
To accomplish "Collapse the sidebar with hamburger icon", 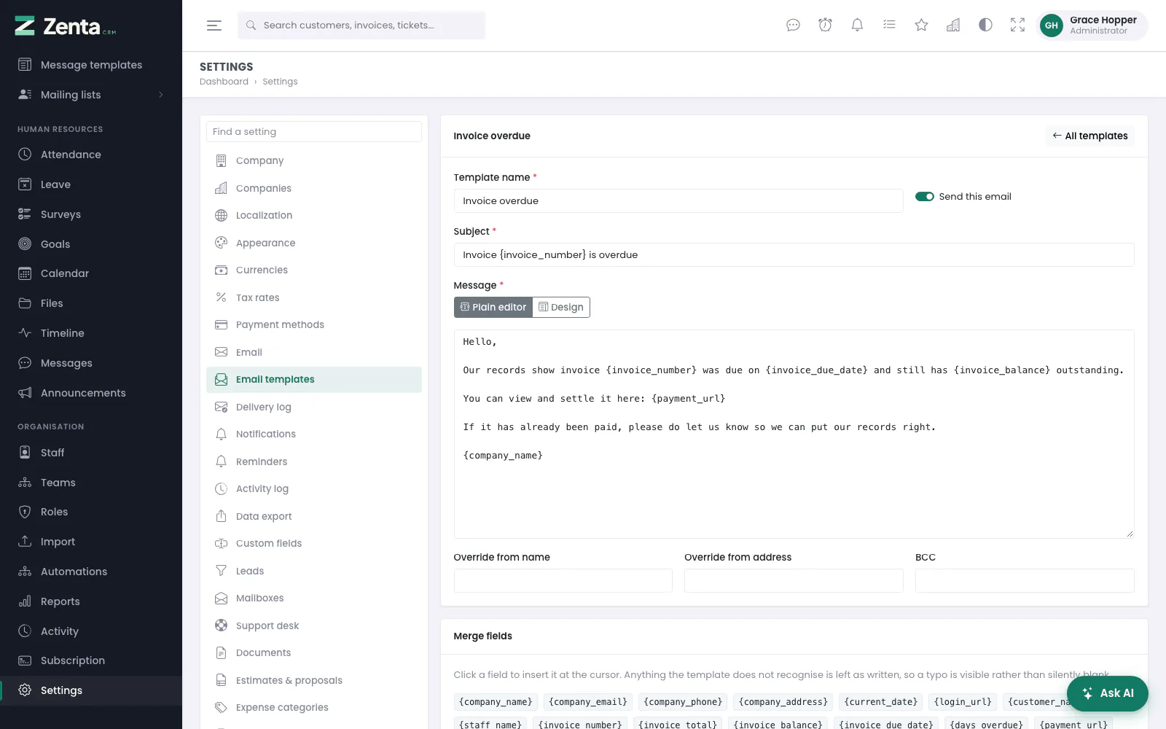I will click(214, 26).
